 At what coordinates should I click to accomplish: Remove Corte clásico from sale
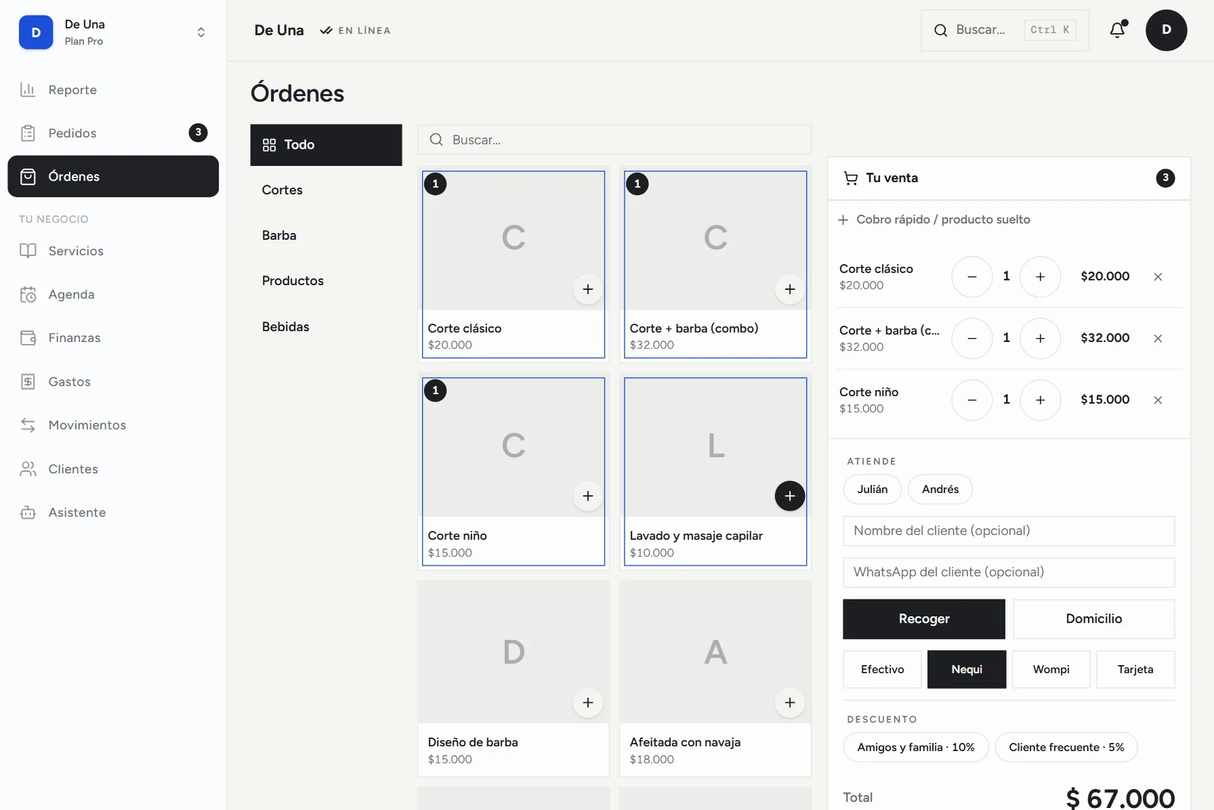pyautogui.click(x=1158, y=276)
